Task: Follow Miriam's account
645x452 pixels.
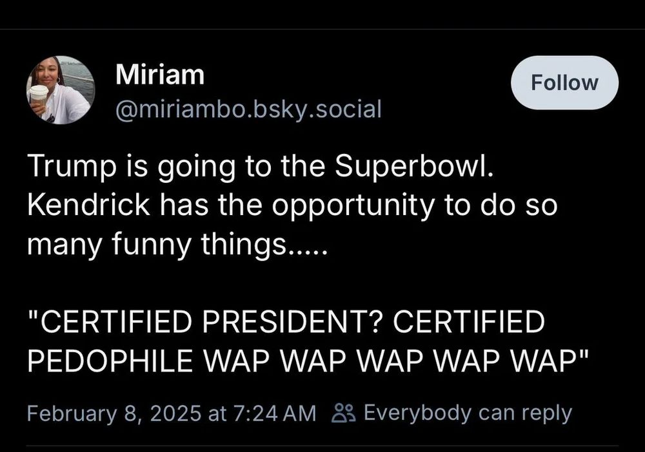Action: pos(564,82)
